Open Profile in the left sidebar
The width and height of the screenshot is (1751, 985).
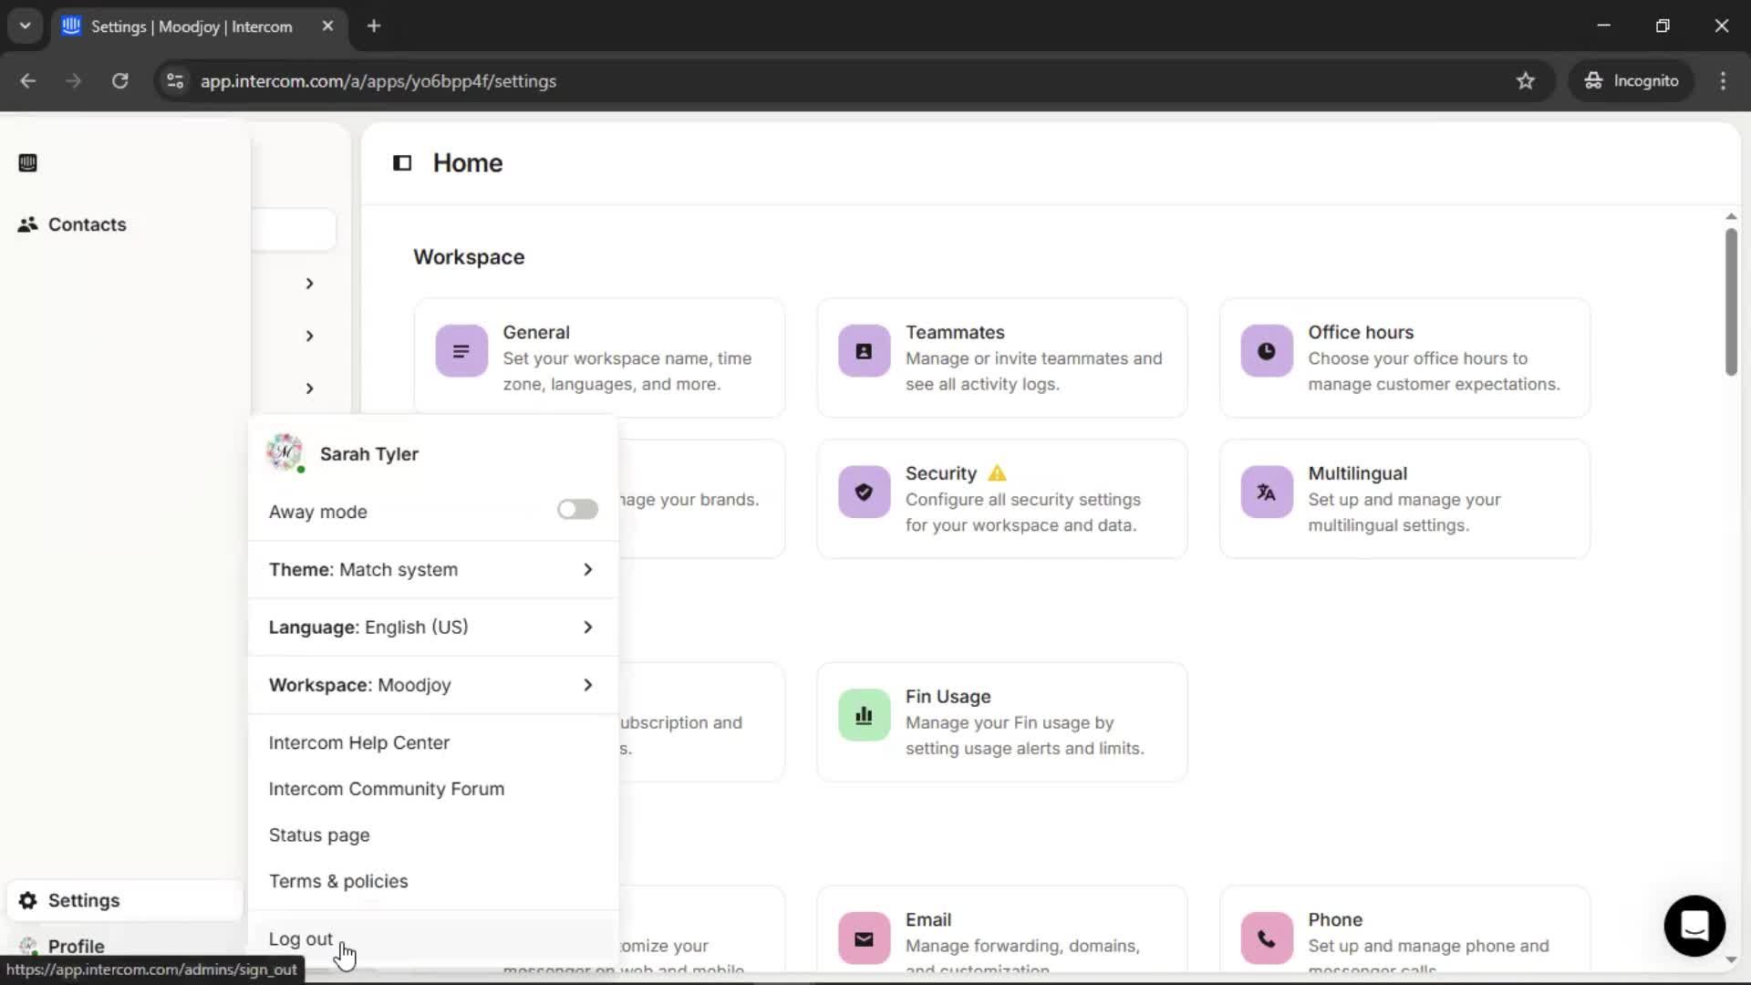76,946
